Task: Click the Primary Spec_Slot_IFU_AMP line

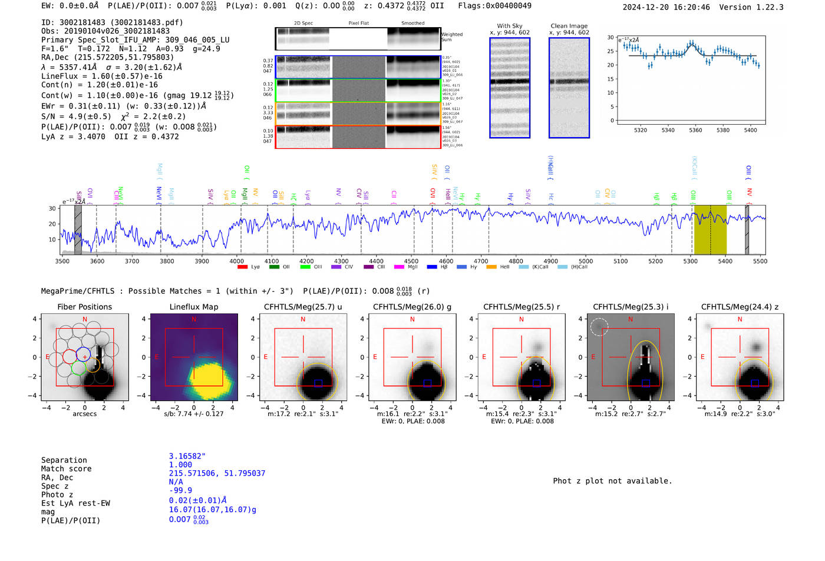Action: [136, 40]
